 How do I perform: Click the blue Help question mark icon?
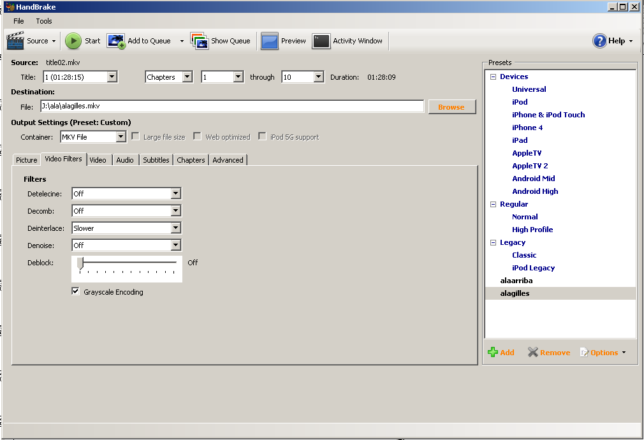599,41
